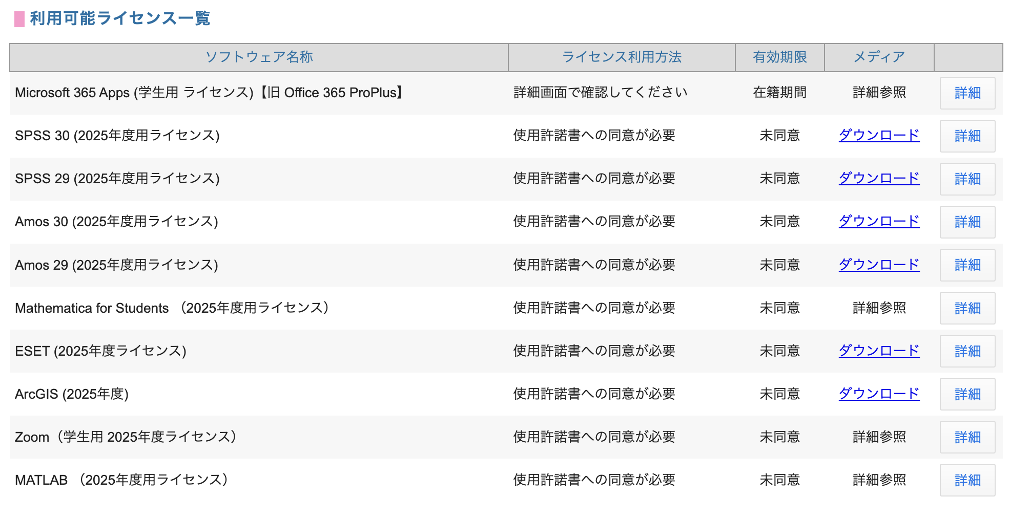Click 詳細参照 in the Mathematica row
Viewport: 1030px width, 518px height.
[x=879, y=308]
